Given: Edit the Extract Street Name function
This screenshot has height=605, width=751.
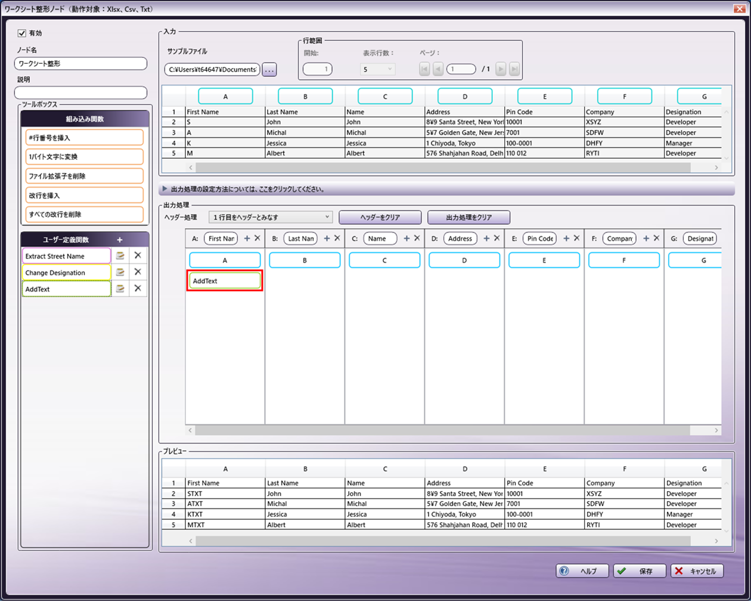Looking at the screenshot, I should click(120, 256).
